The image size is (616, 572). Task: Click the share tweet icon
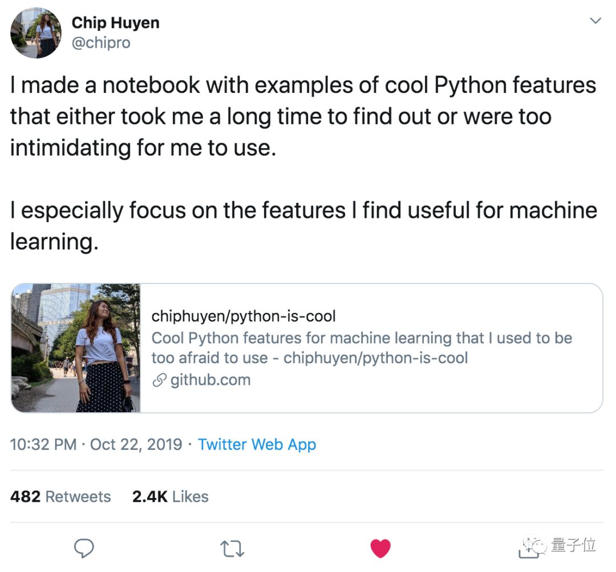525,550
